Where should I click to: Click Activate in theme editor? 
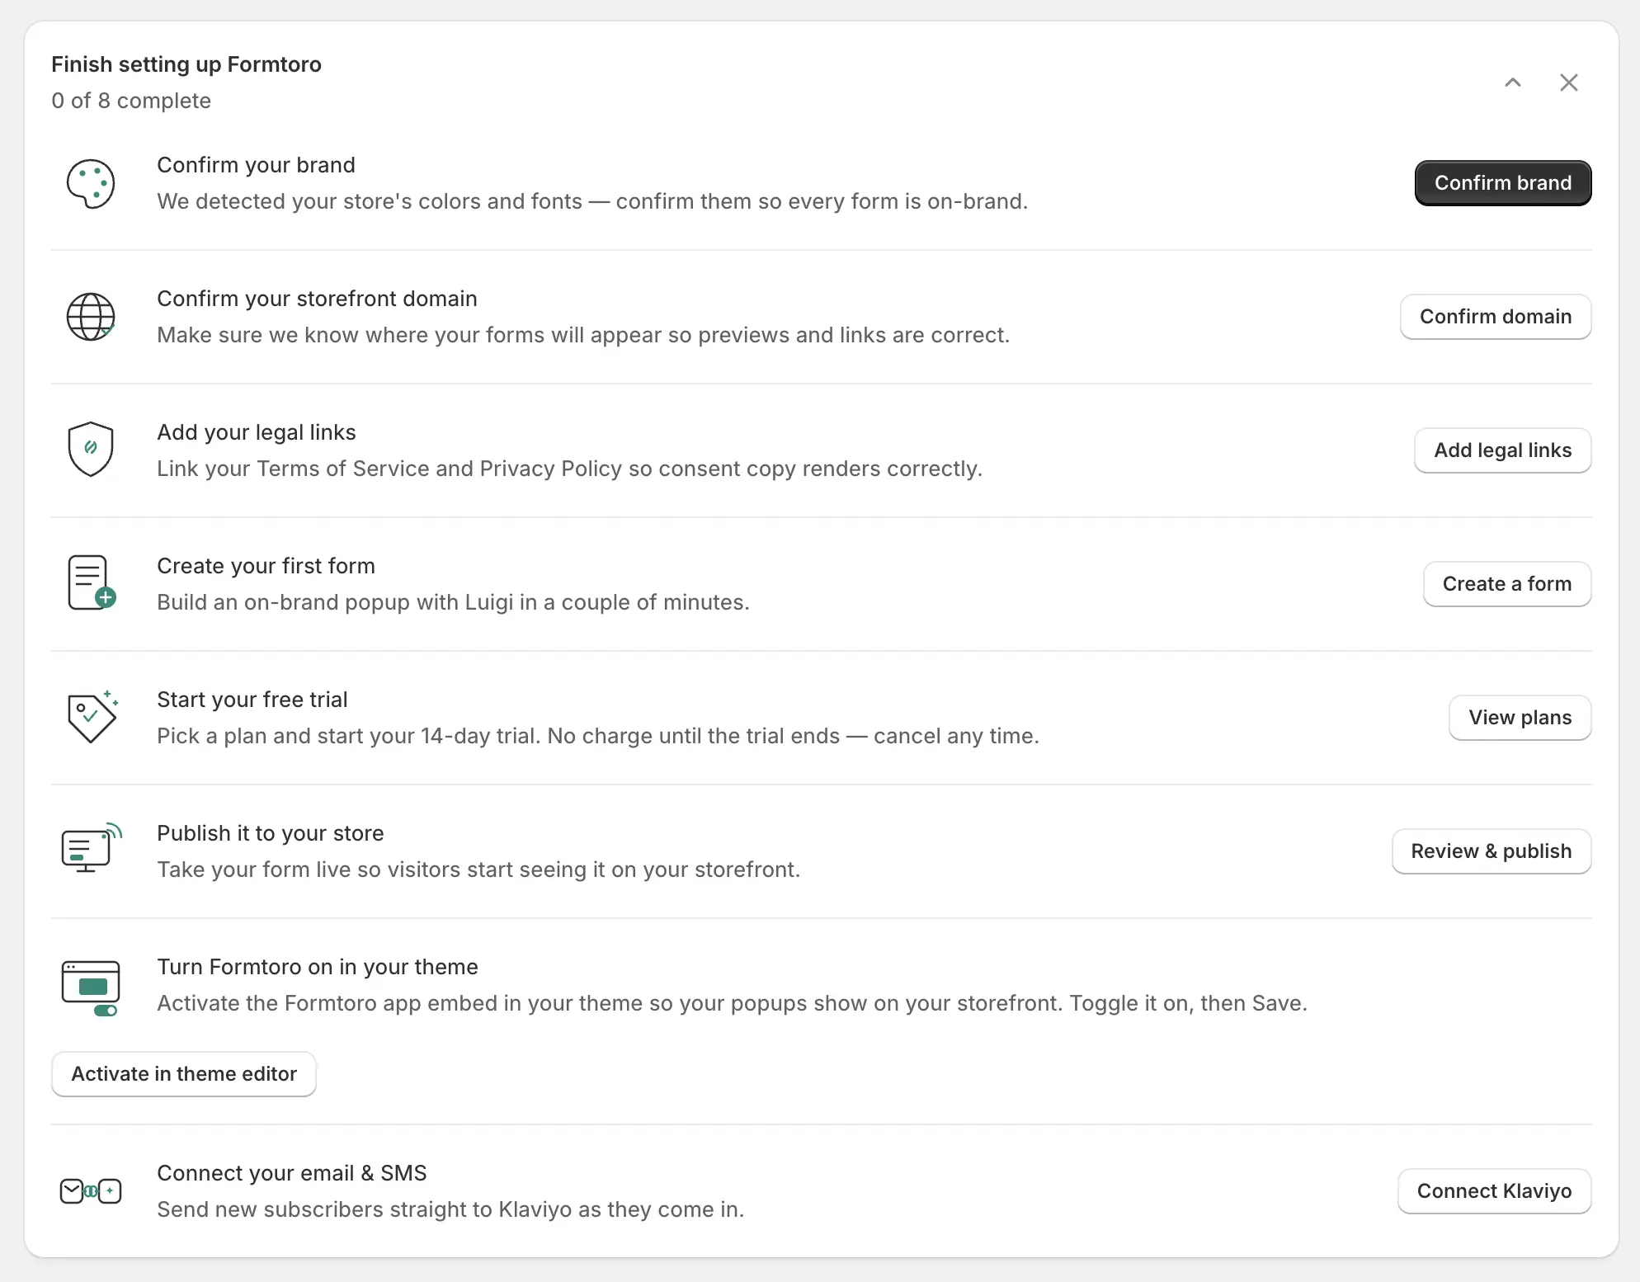(184, 1074)
